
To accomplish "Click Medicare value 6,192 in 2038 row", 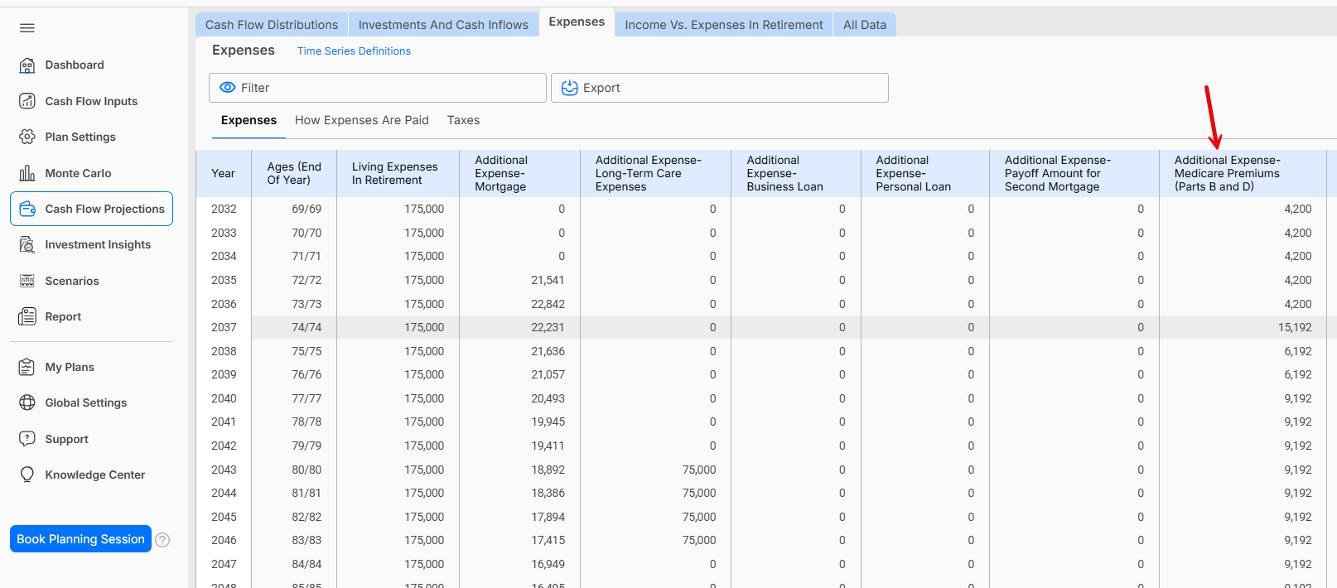I will point(1298,351).
